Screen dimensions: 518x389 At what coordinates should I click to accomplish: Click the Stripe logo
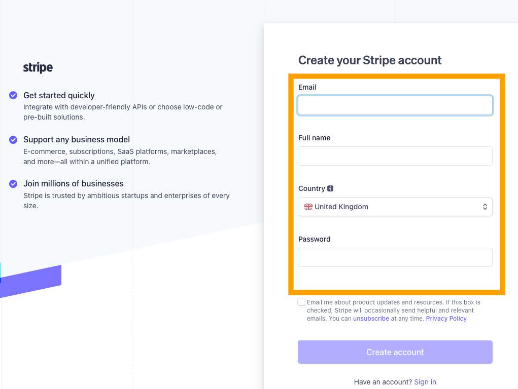tap(38, 68)
